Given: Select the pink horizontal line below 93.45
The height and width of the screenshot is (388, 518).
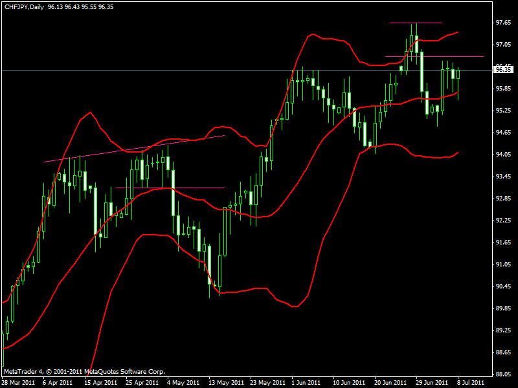Looking at the screenshot, I should pyautogui.click(x=170, y=188).
